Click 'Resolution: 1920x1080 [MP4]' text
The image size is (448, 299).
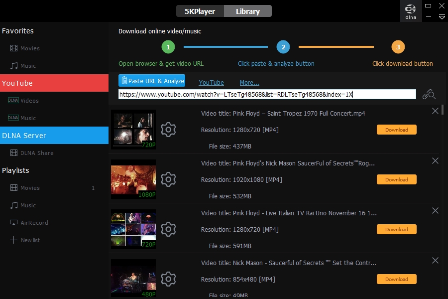point(241,180)
